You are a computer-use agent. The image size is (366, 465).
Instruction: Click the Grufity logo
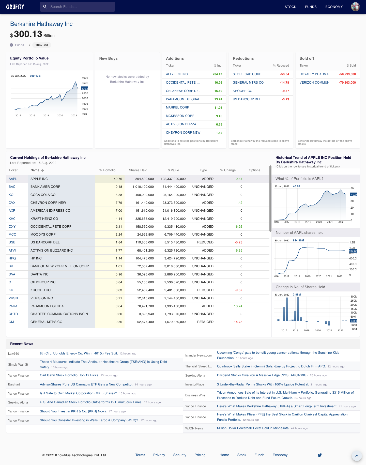pyautogui.click(x=15, y=7)
